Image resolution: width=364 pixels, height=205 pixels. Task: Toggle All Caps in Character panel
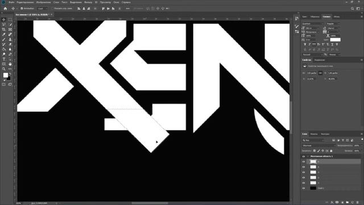pos(314,44)
